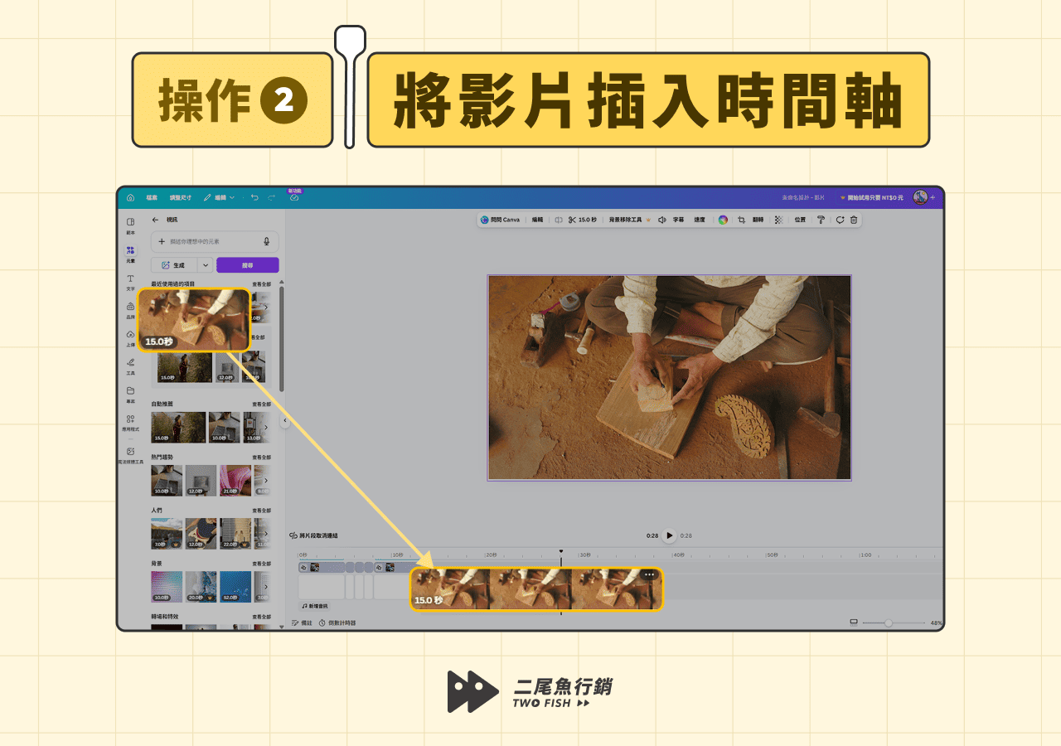1061x746 pixels.
Task: Open 速度 speed option
Action: (x=700, y=220)
